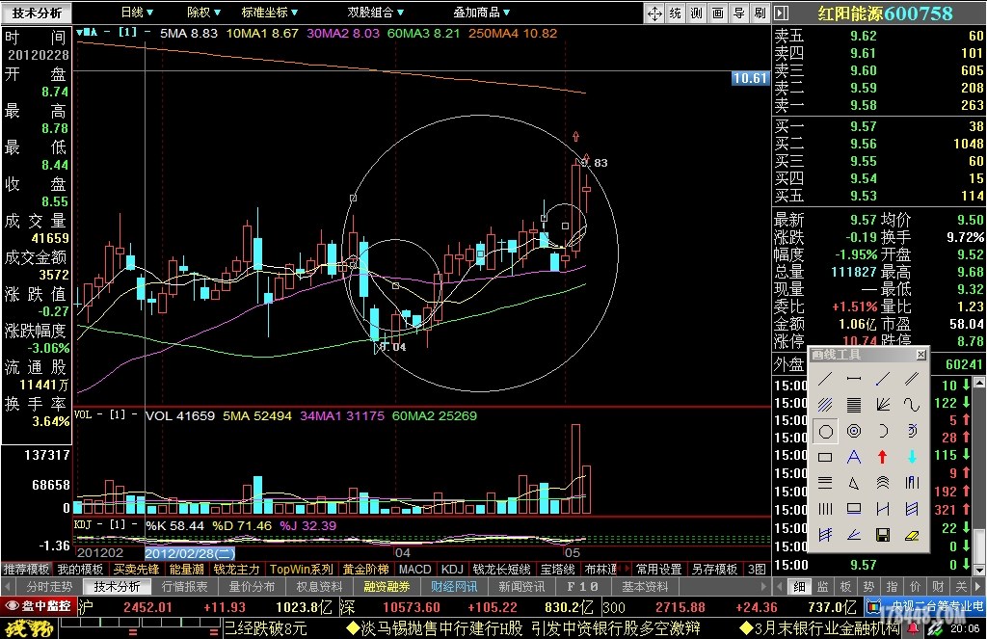Choose the rectangle drawing tool
The width and height of the screenshot is (987, 639).
825,457
